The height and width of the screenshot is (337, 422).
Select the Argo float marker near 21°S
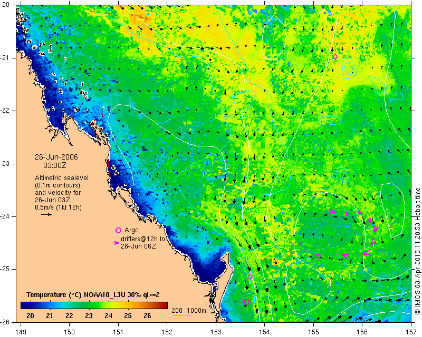[x=335, y=56]
